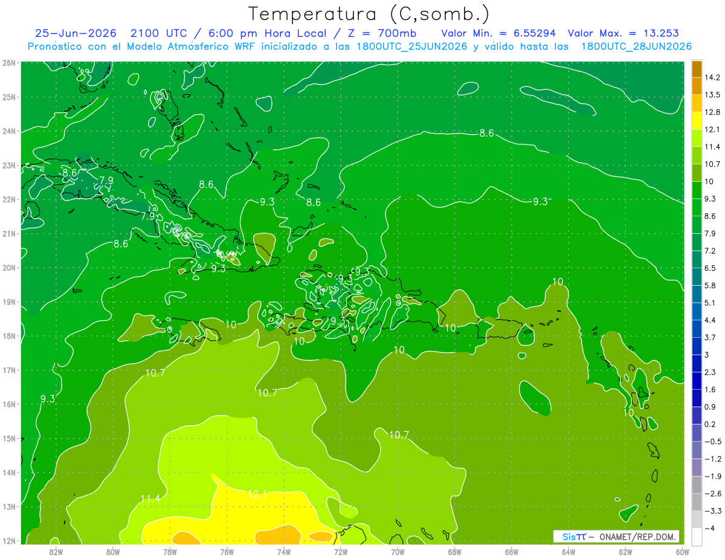Click the '74W' longitude label
The height and width of the screenshot is (560, 725).
[x=283, y=552]
